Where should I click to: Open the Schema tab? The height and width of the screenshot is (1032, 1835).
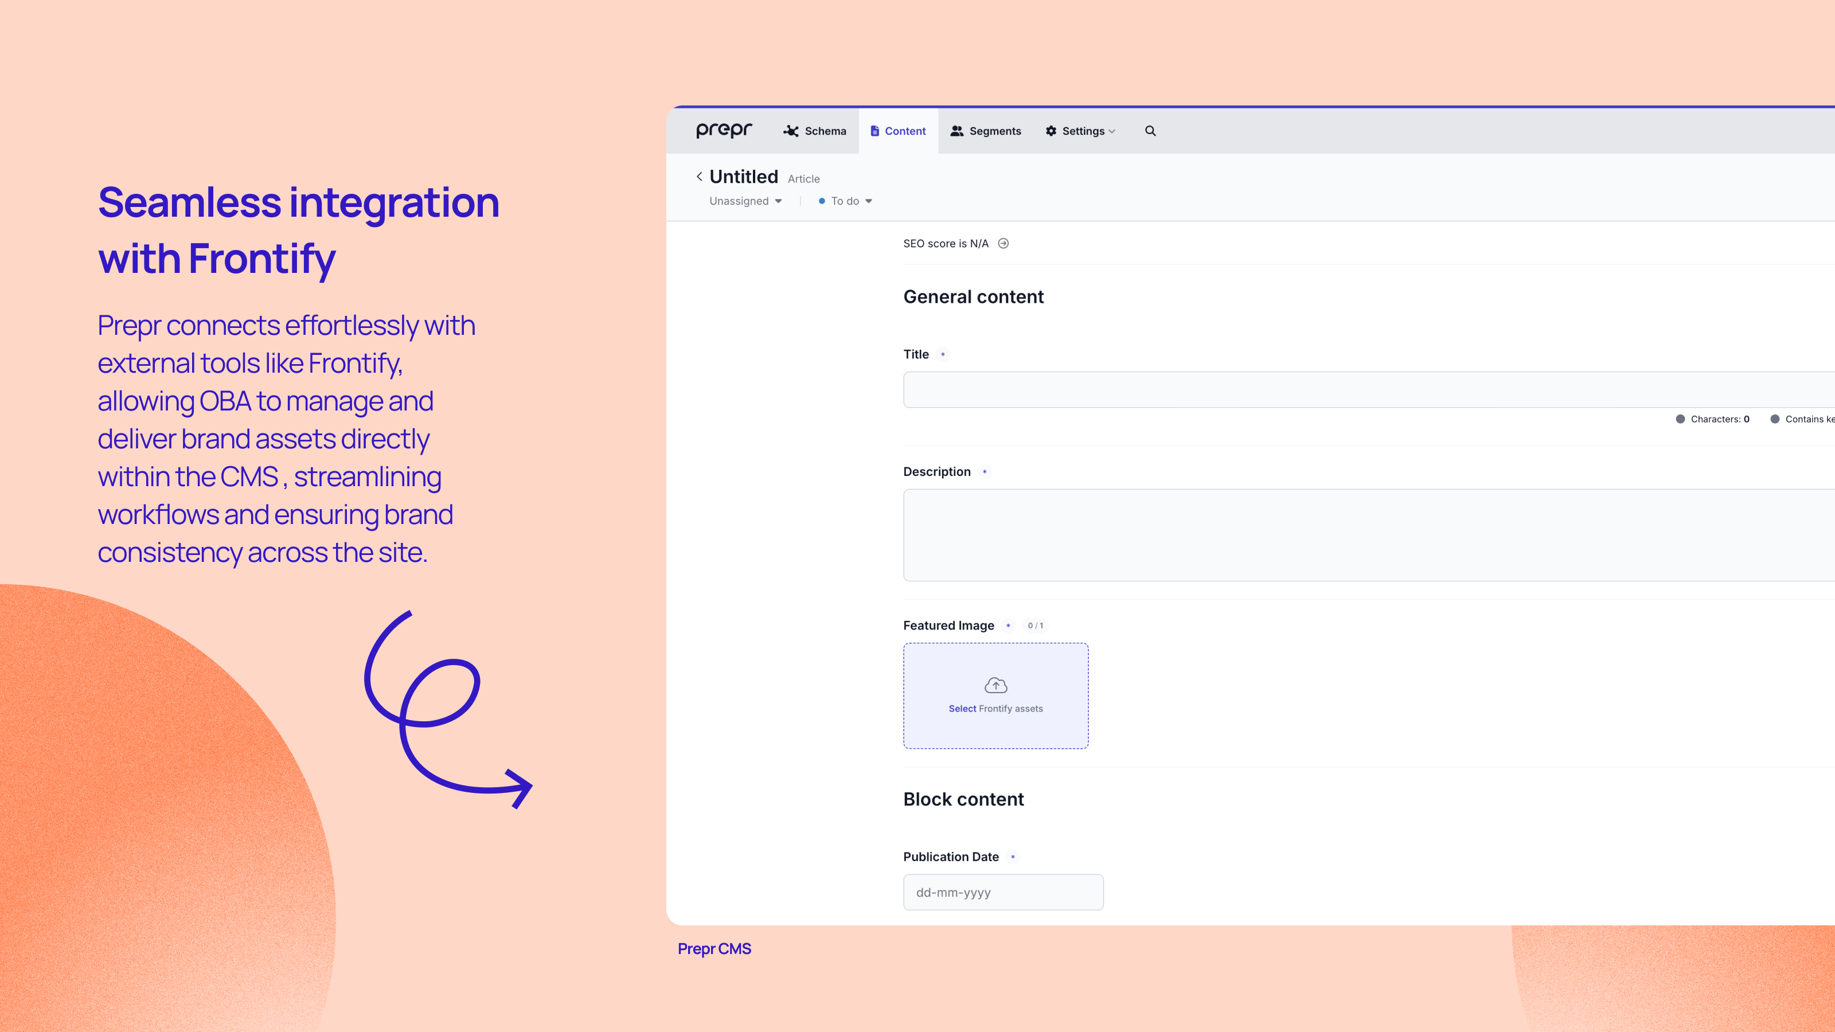815,131
